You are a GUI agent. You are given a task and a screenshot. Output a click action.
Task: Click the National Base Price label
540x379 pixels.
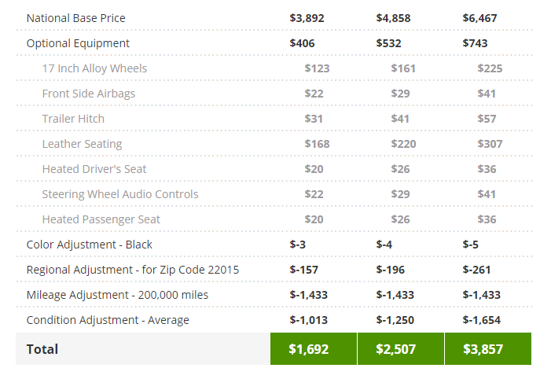(75, 18)
